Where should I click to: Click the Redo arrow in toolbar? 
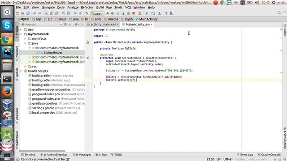point(39,13)
